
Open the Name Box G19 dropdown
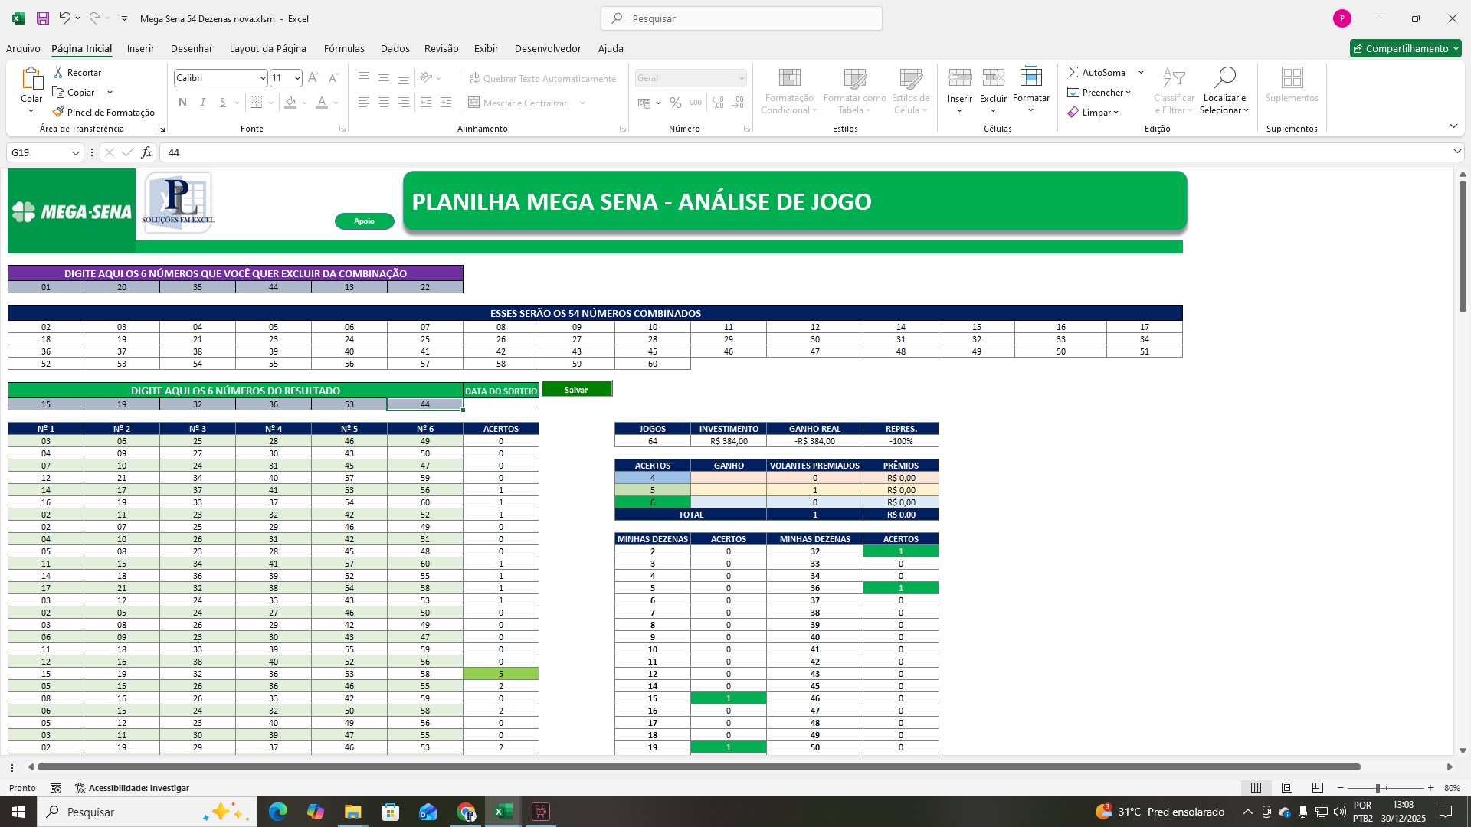[x=75, y=152]
